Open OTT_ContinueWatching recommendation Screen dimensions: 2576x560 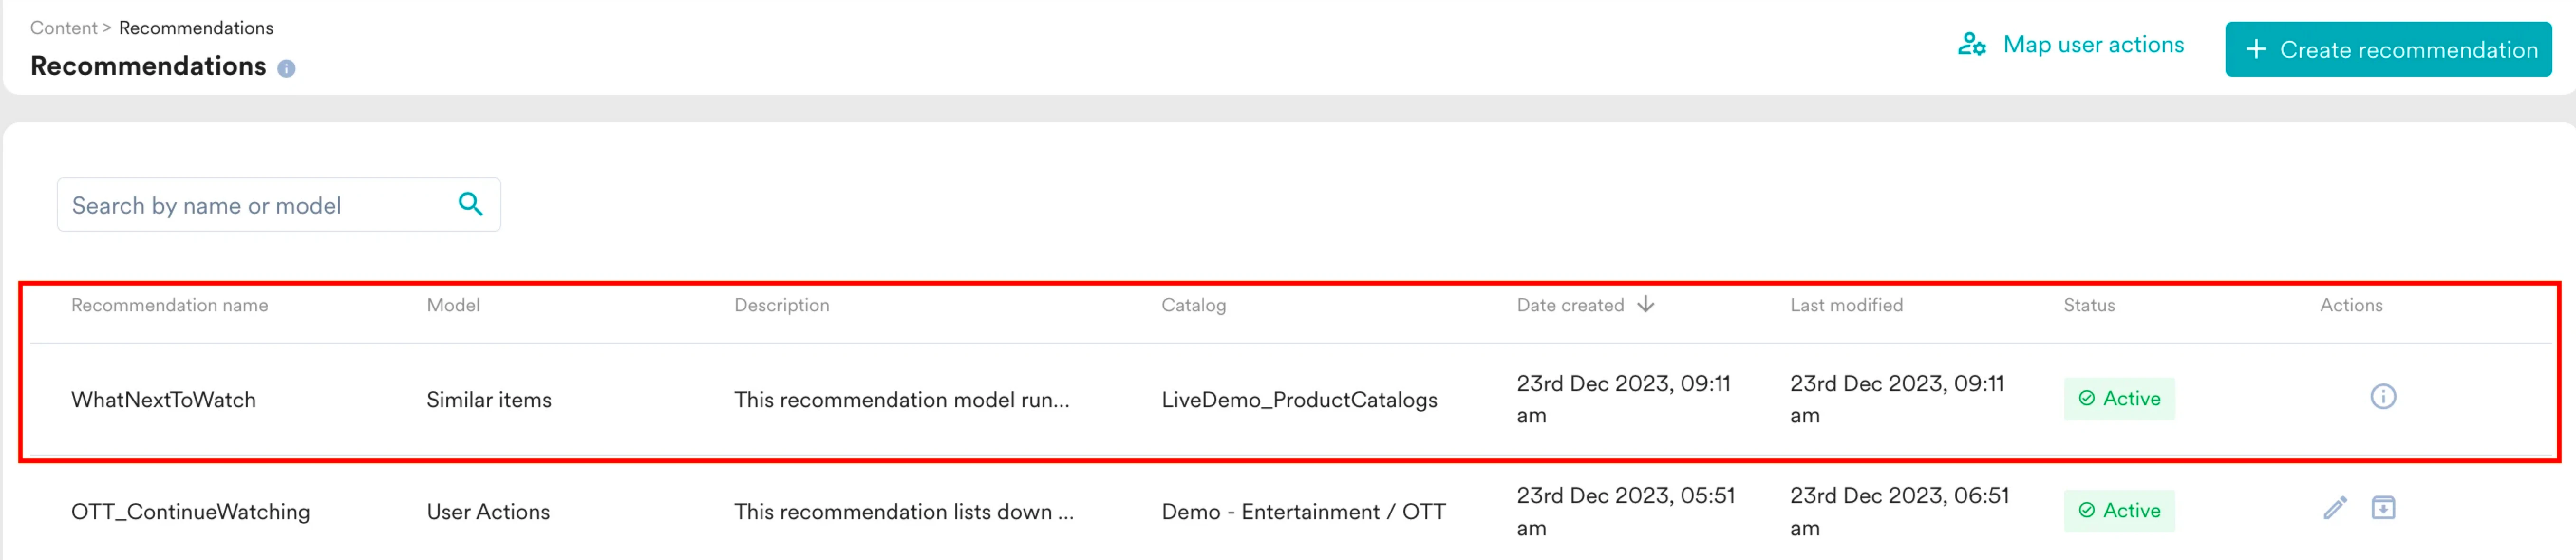coord(190,512)
